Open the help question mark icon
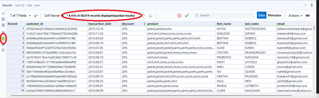Image resolution: width=319 pixels, height=98 pixels. 3,50
